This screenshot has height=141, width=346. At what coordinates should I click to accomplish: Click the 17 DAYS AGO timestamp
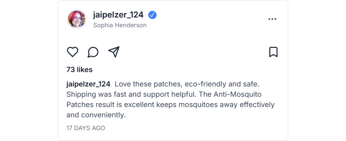coord(86,128)
